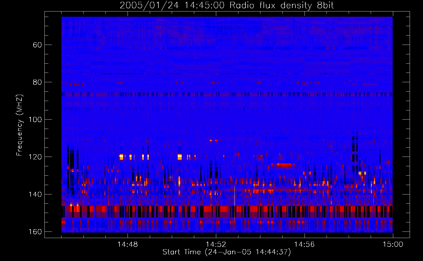Click the '14:52' time tick label
Viewport: 423px width, 261px height.
(x=216, y=244)
